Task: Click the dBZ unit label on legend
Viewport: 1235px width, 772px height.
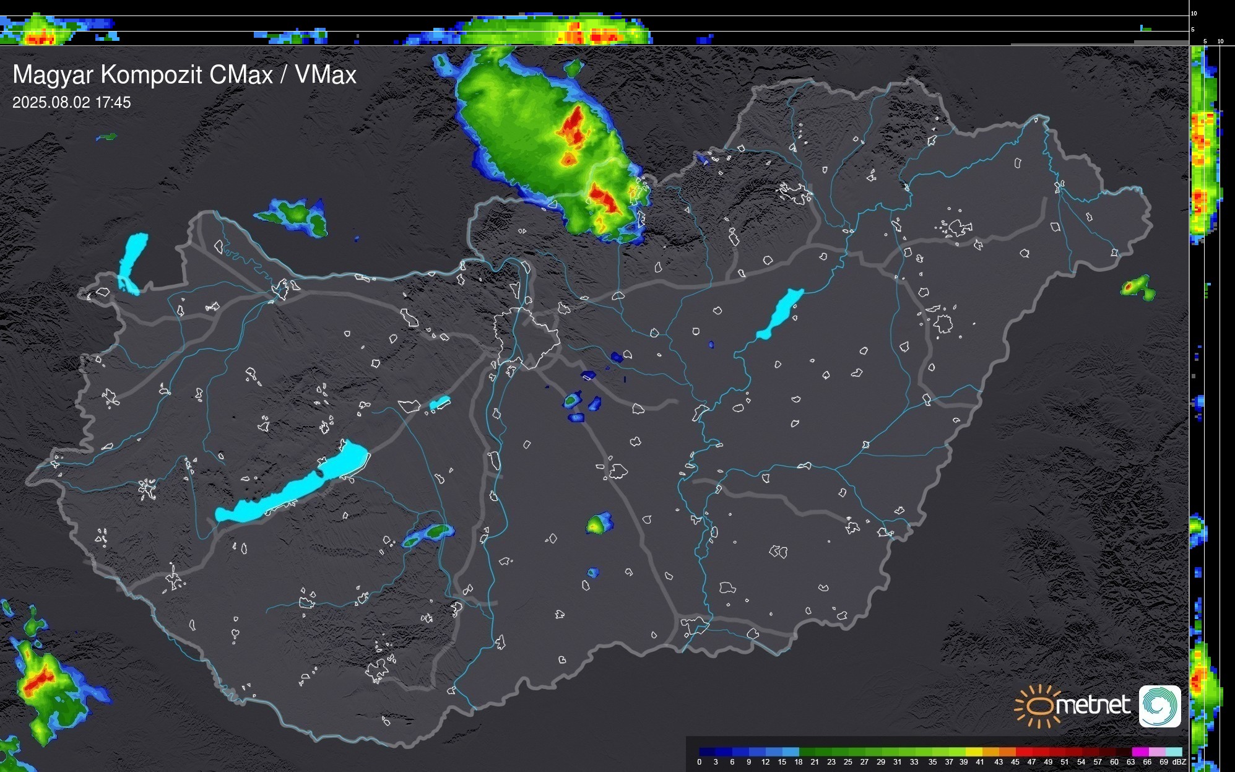Action: (1179, 762)
